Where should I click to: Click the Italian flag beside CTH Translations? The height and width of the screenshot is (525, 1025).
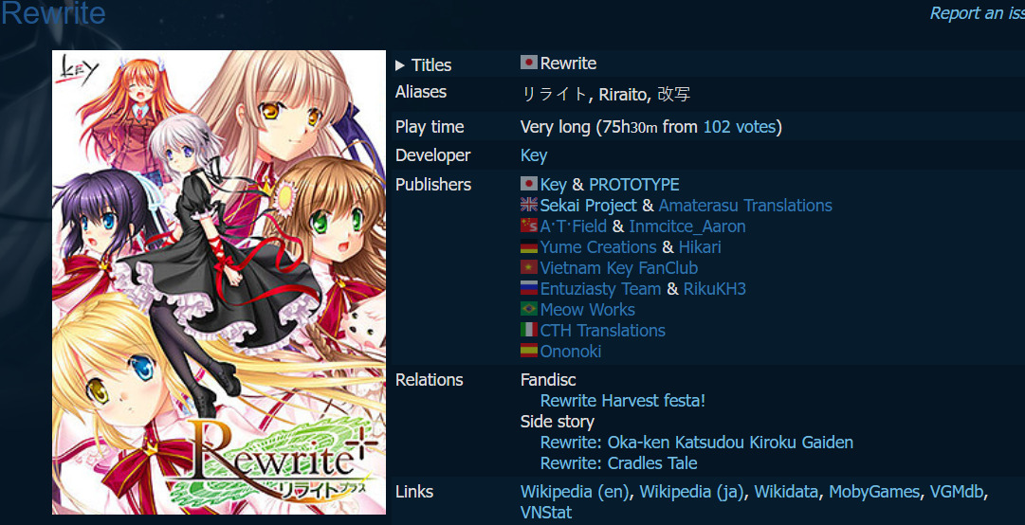click(x=529, y=331)
